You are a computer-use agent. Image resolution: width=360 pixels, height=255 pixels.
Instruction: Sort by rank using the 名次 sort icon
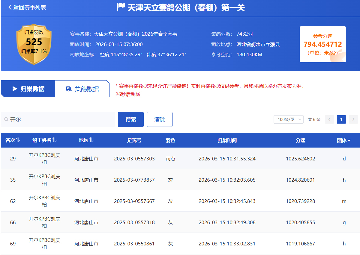18,140
